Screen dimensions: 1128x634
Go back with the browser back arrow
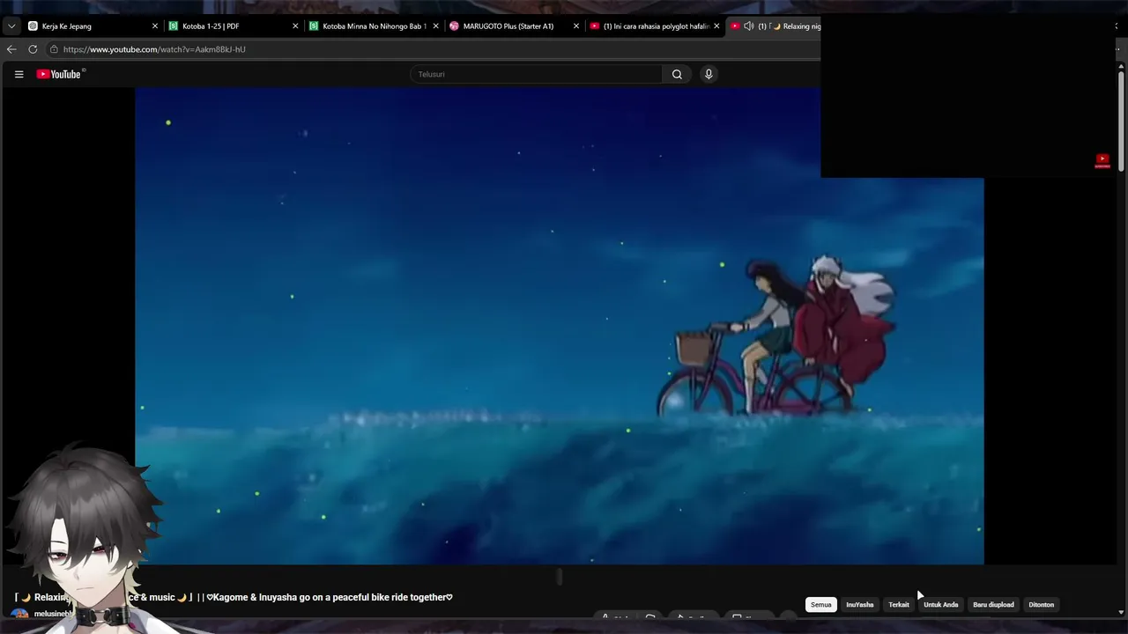pyautogui.click(x=11, y=49)
